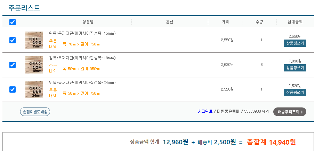Uncheck the 아카시아집성목-24mm item checkbox
Image resolution: width=315 pixels, height=154 pixels.
[13, 89]
